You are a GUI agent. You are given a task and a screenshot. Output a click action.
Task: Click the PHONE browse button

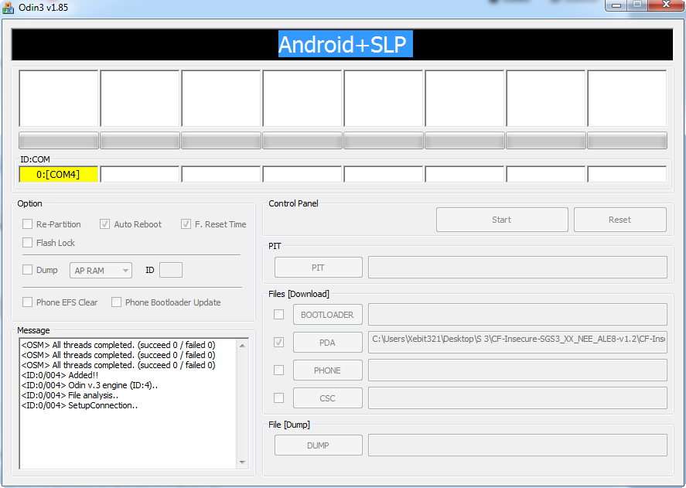[x=328, y=370]
